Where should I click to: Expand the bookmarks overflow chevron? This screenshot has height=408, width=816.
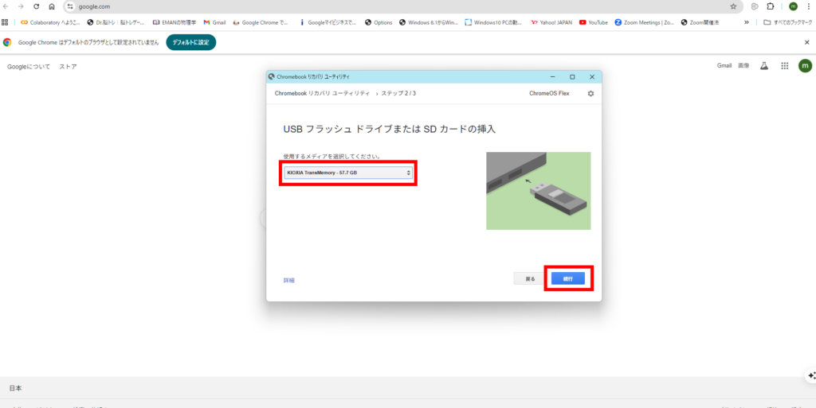click(x=747, y=22)
